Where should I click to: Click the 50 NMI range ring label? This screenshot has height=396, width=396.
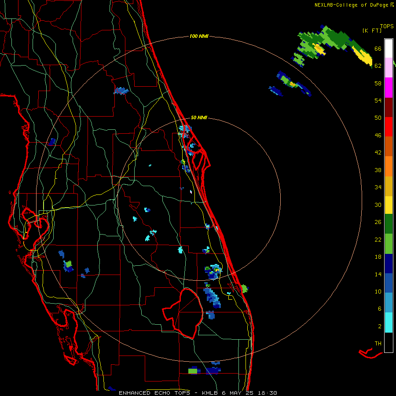click(199, 117)
